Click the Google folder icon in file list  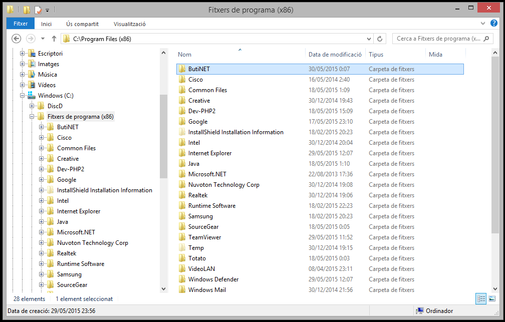point(182,121)
